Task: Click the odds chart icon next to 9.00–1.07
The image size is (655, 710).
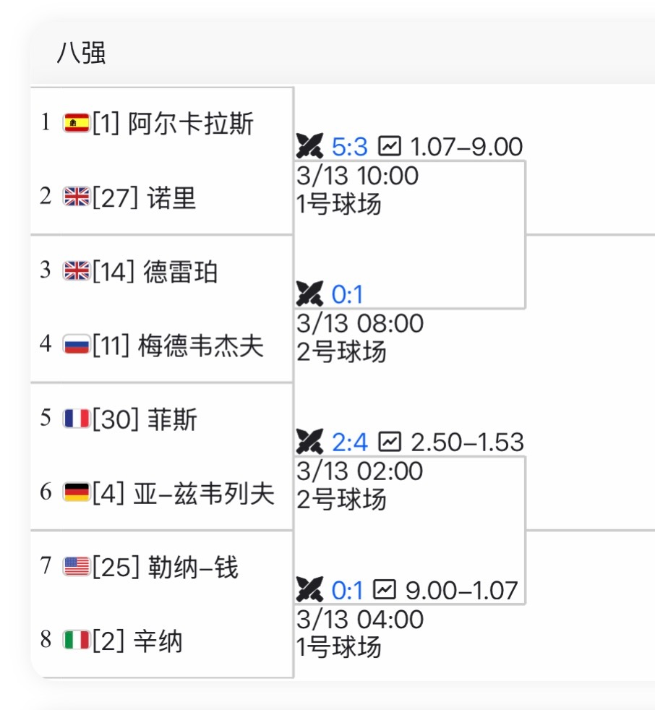Action: (385, 590)
